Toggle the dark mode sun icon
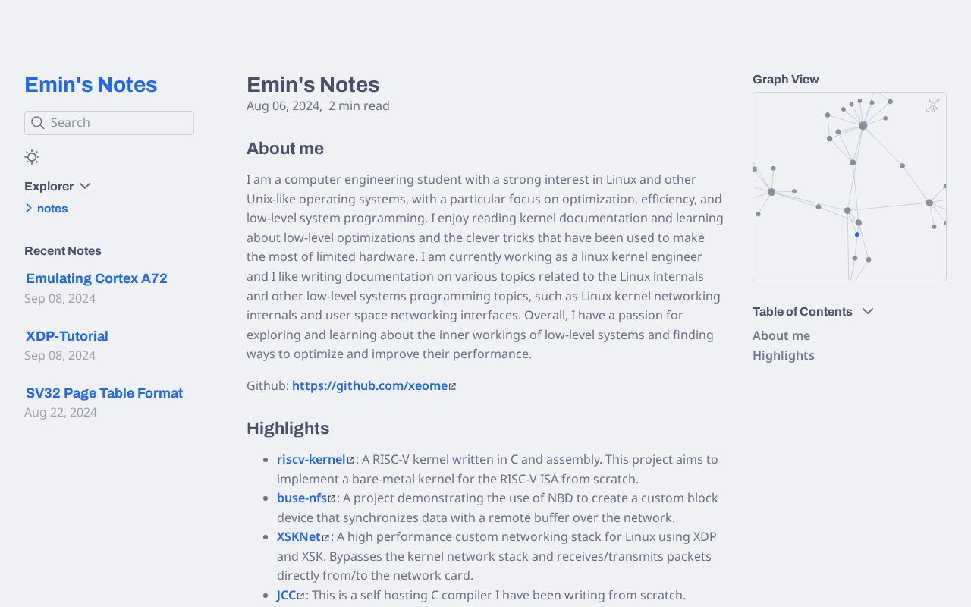 32,157
